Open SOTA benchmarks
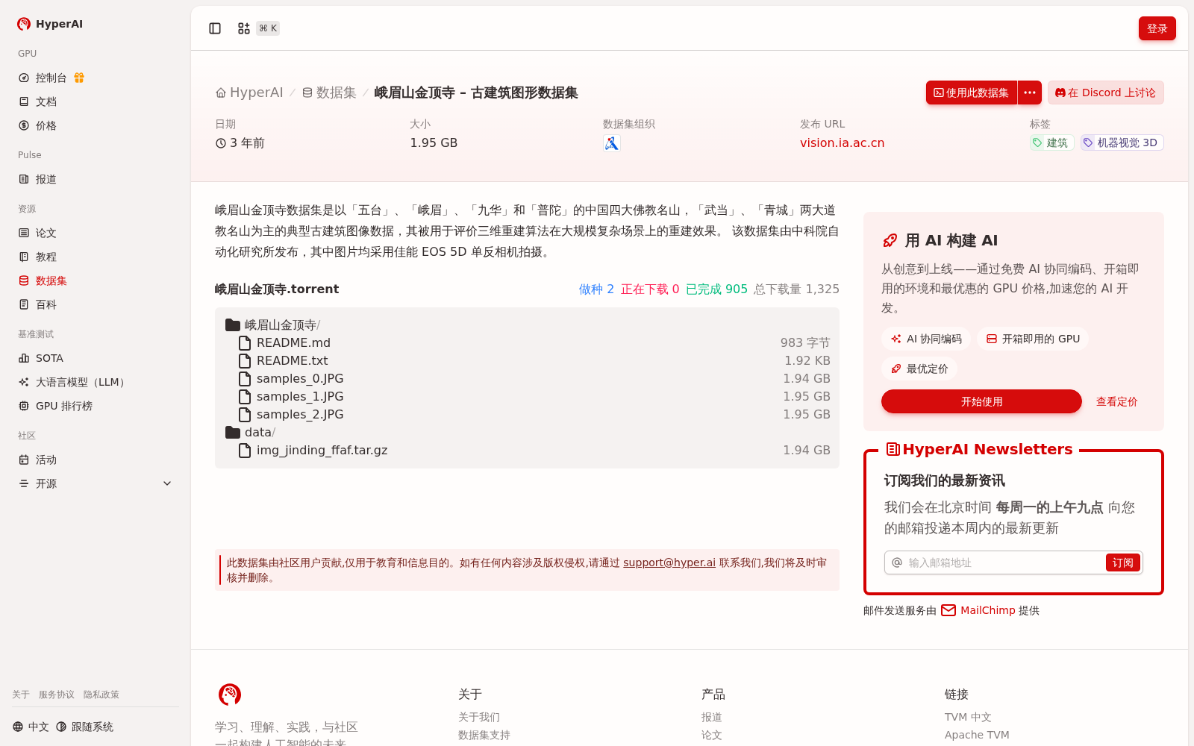 [x=49, y=358]
